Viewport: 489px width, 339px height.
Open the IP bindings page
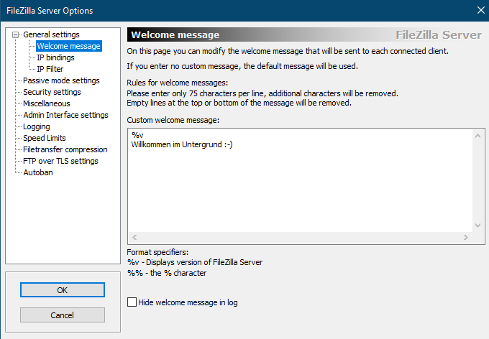pos(55,57)
